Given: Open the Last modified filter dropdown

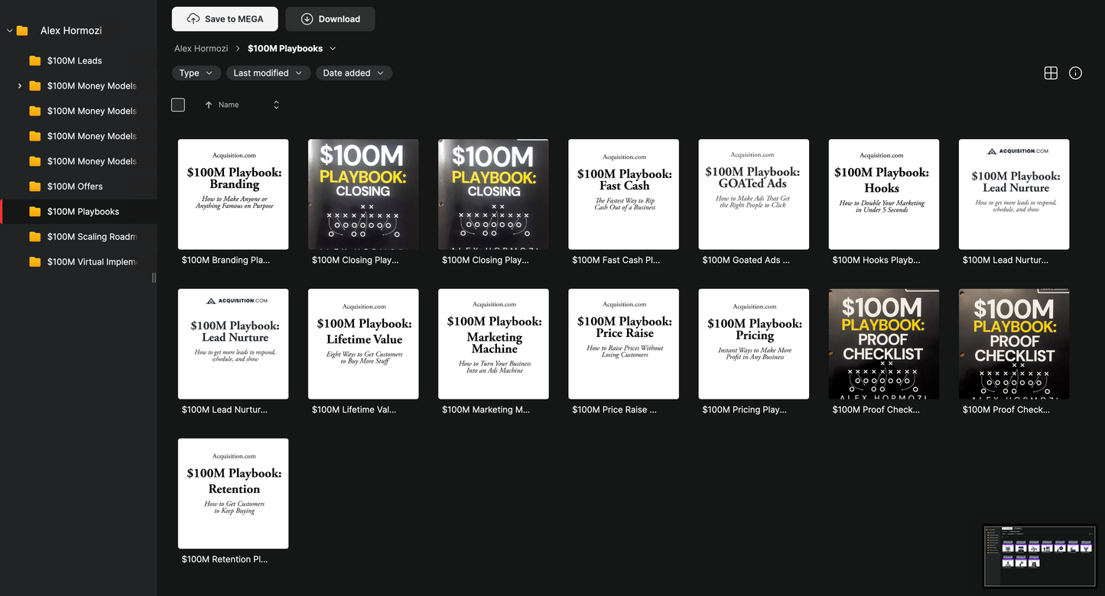Looking at the screenshot, I should coord(268,73).
